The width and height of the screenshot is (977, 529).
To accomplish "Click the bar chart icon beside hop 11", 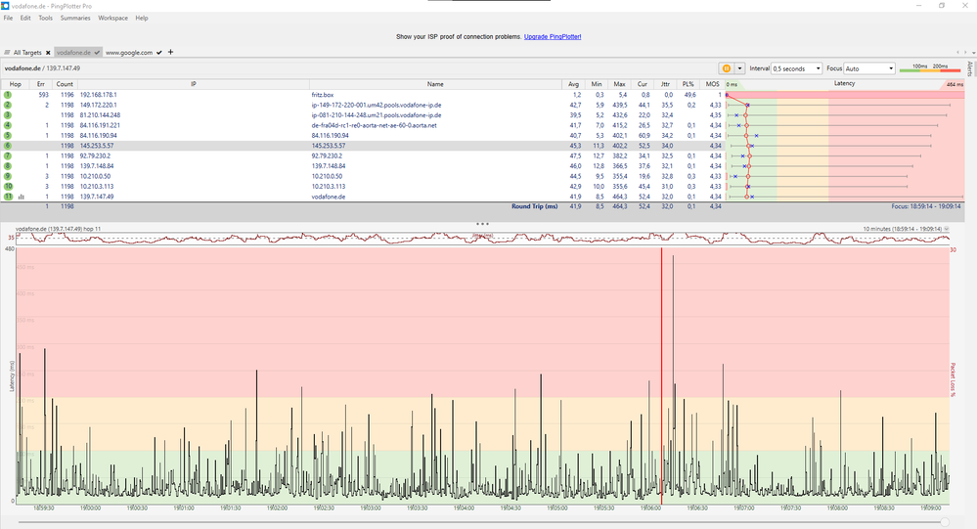I will click(x=21, y=196).
